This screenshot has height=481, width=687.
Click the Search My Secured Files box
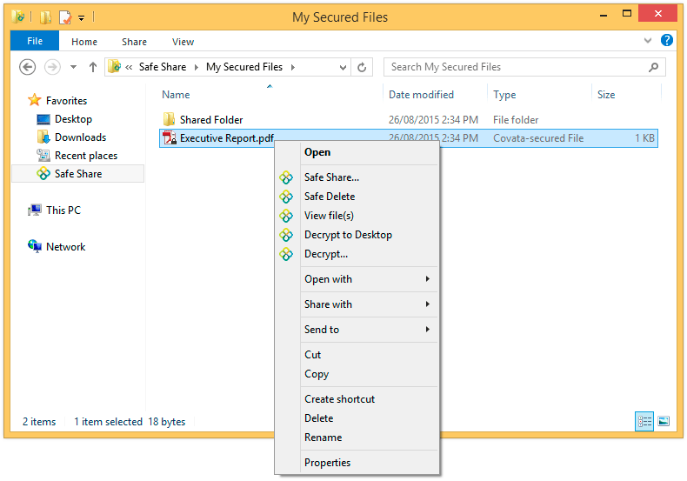pos(524,67)
